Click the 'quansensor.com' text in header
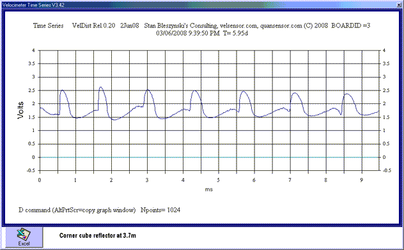404x250 pixels. (x=281, y=26)
